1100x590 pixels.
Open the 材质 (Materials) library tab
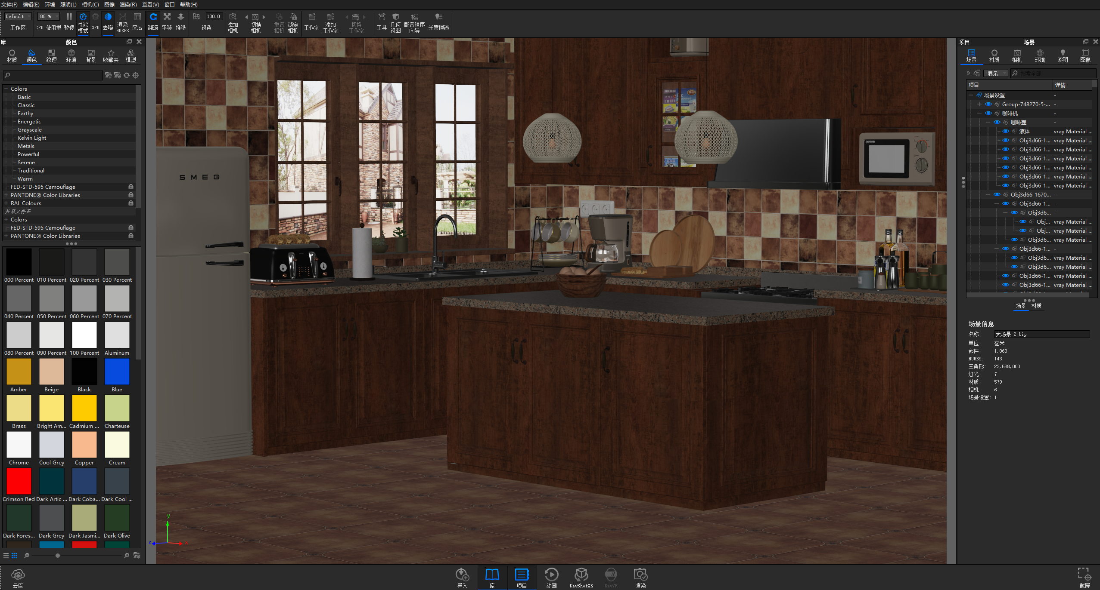(12, 55)
